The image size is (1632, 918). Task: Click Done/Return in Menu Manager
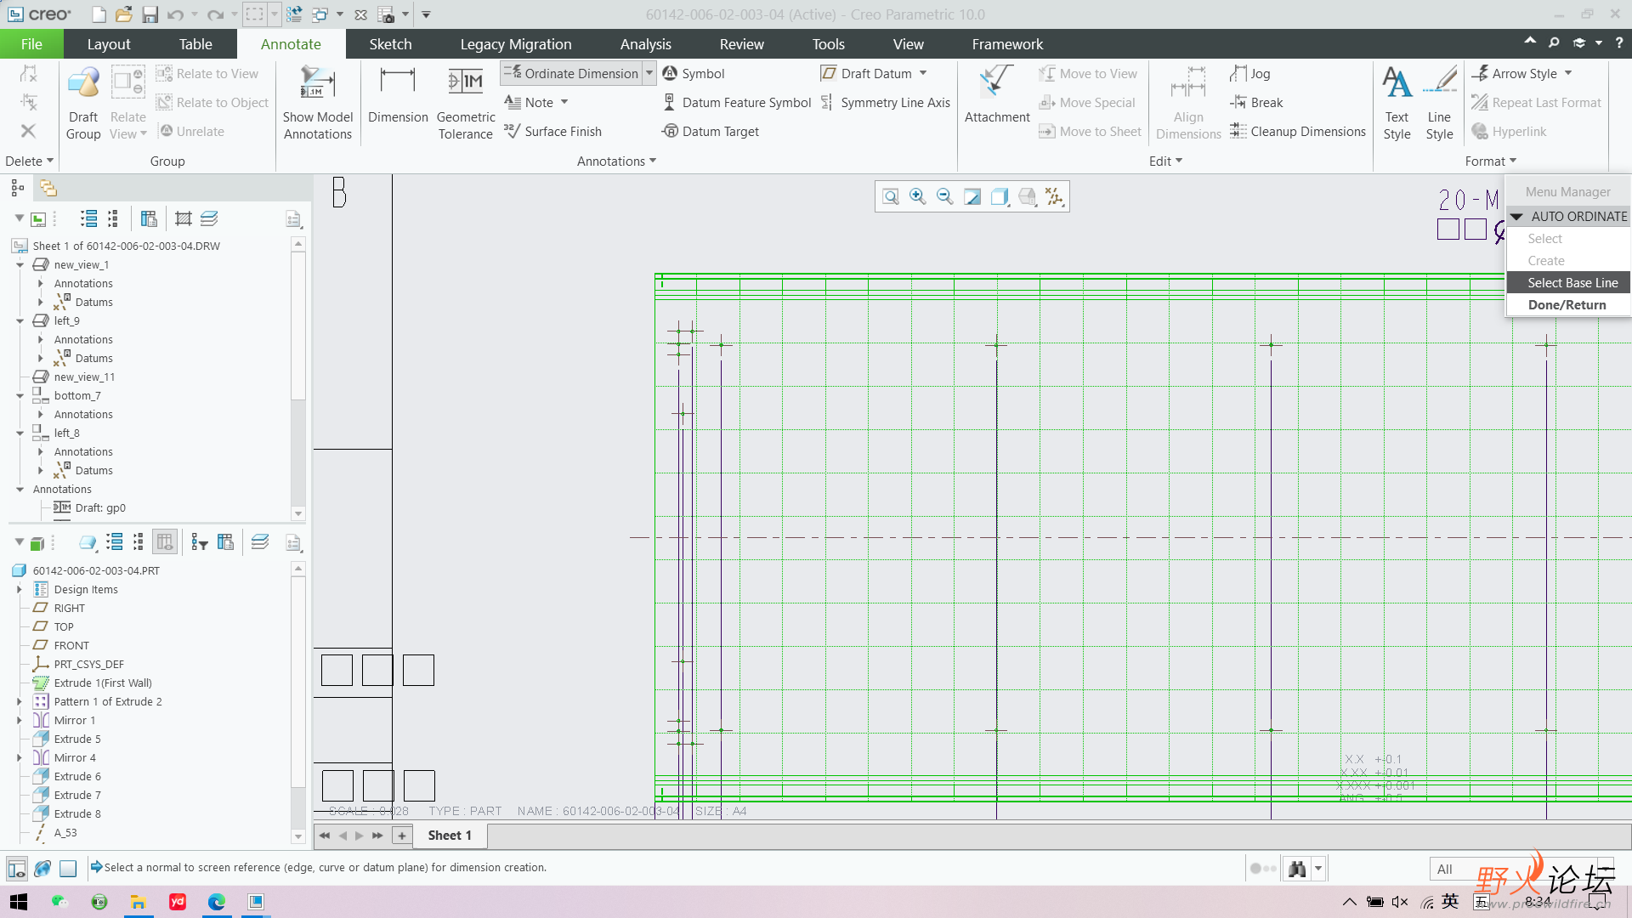[1568, 305]
